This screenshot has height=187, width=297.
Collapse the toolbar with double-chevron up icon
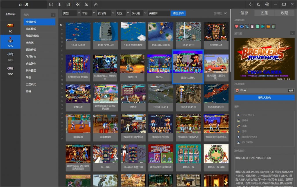pyautogui.click(x=95, y=4)
